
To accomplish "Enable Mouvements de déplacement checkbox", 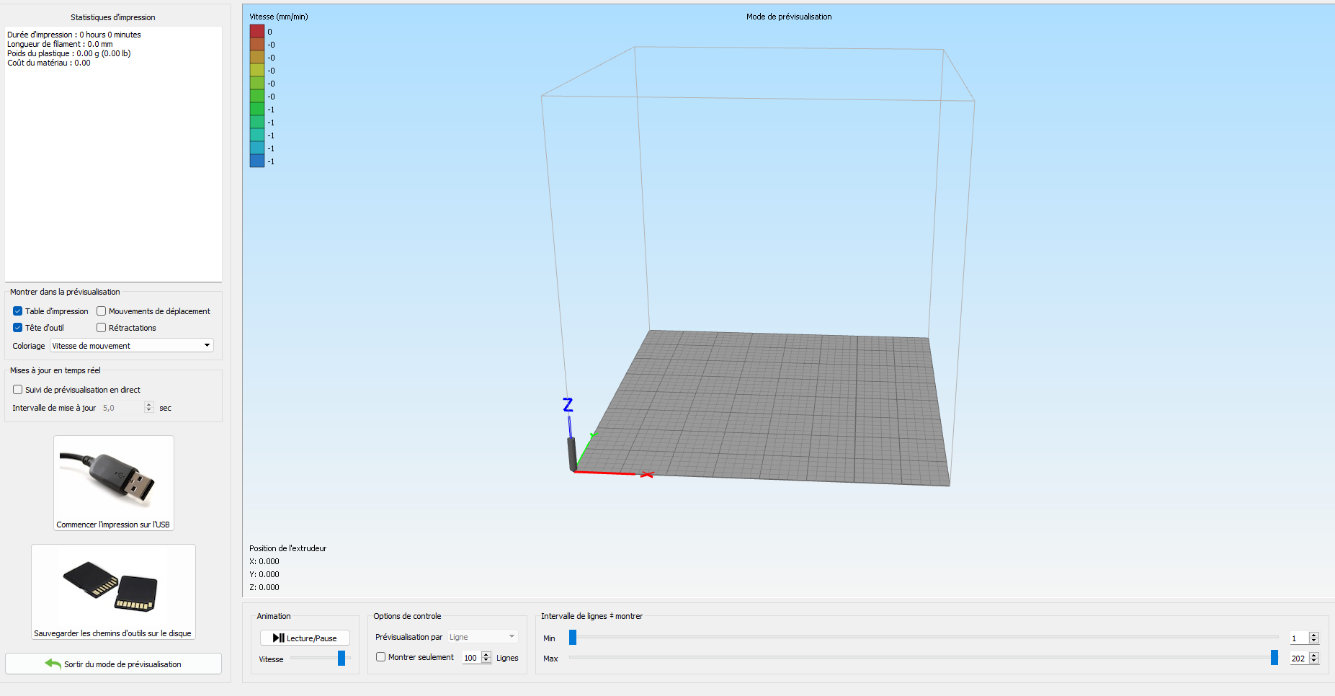I will pos(102,311).
